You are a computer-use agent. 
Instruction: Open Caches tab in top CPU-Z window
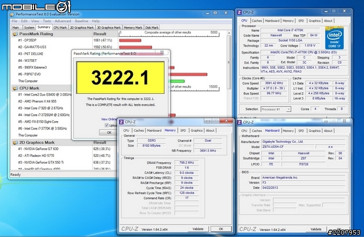(257, 21)
